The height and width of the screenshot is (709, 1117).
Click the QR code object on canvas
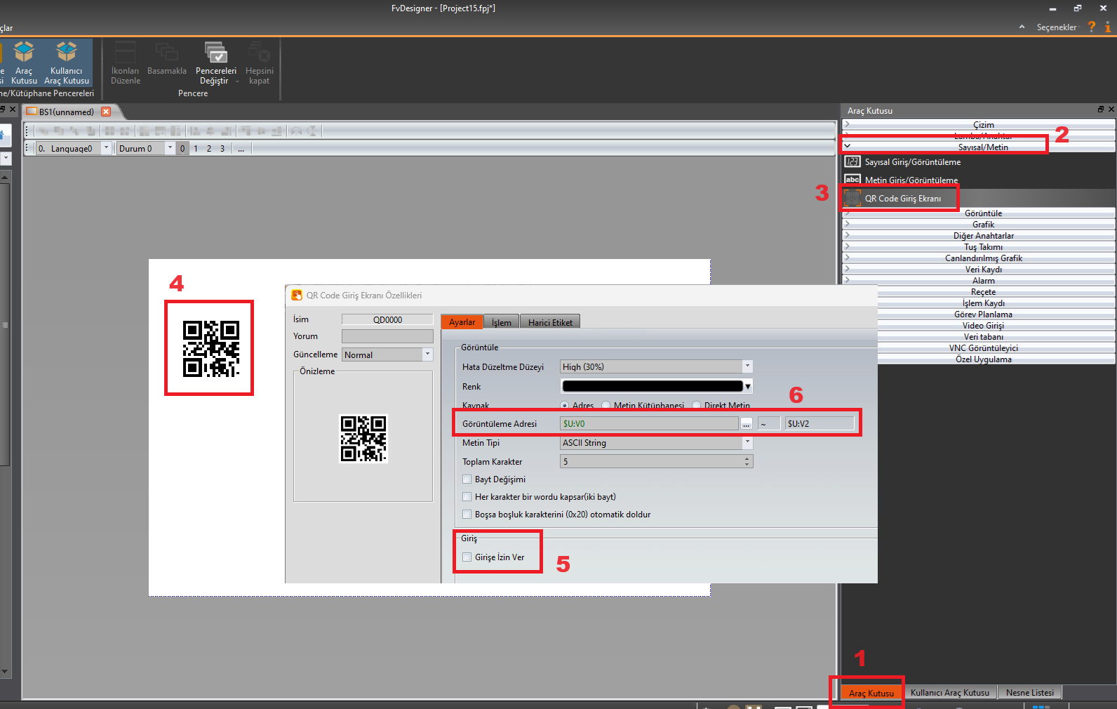point(210,349)
